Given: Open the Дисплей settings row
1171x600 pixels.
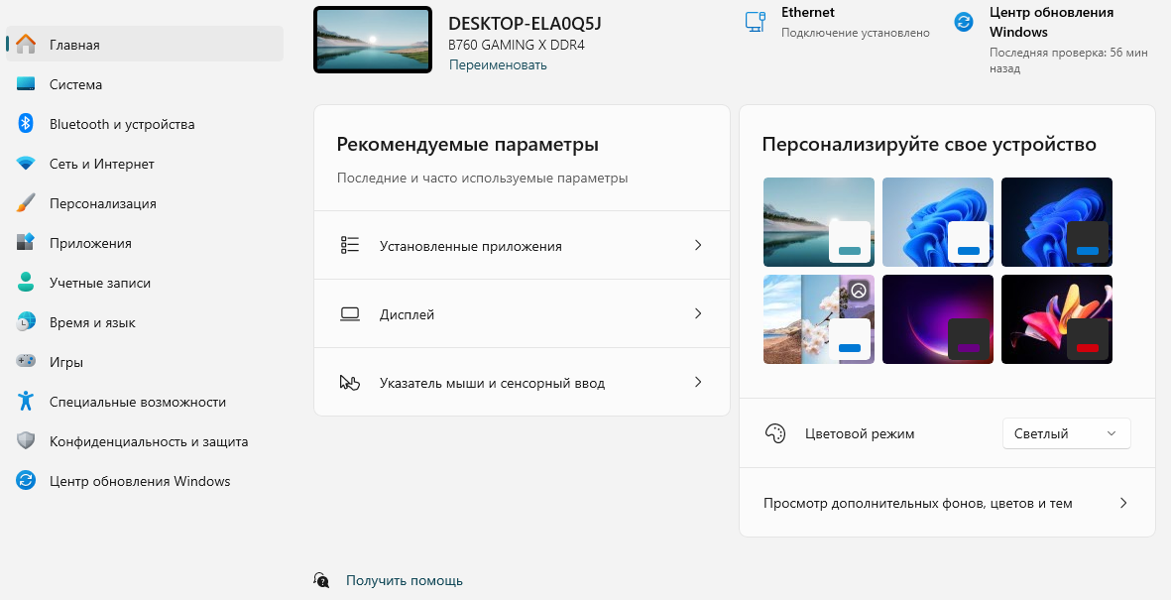Looking at the screenshot, I should [522, 313].
